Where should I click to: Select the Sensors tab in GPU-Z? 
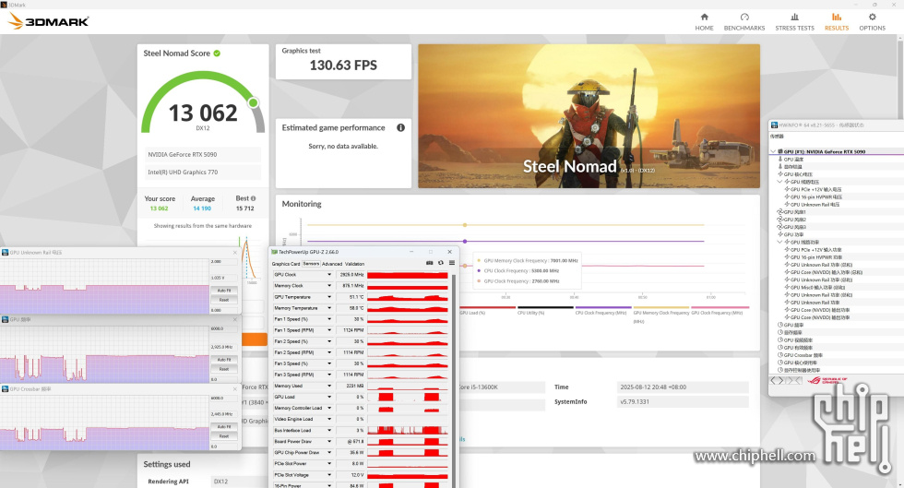(x=311, y=264)
